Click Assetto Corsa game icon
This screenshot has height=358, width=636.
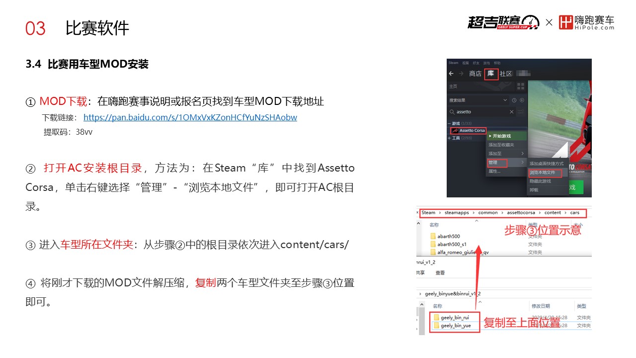455,131
